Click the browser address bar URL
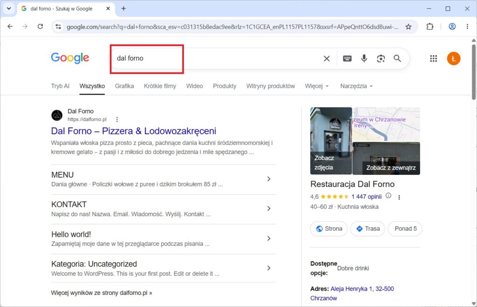 click(x=232, y=27)
